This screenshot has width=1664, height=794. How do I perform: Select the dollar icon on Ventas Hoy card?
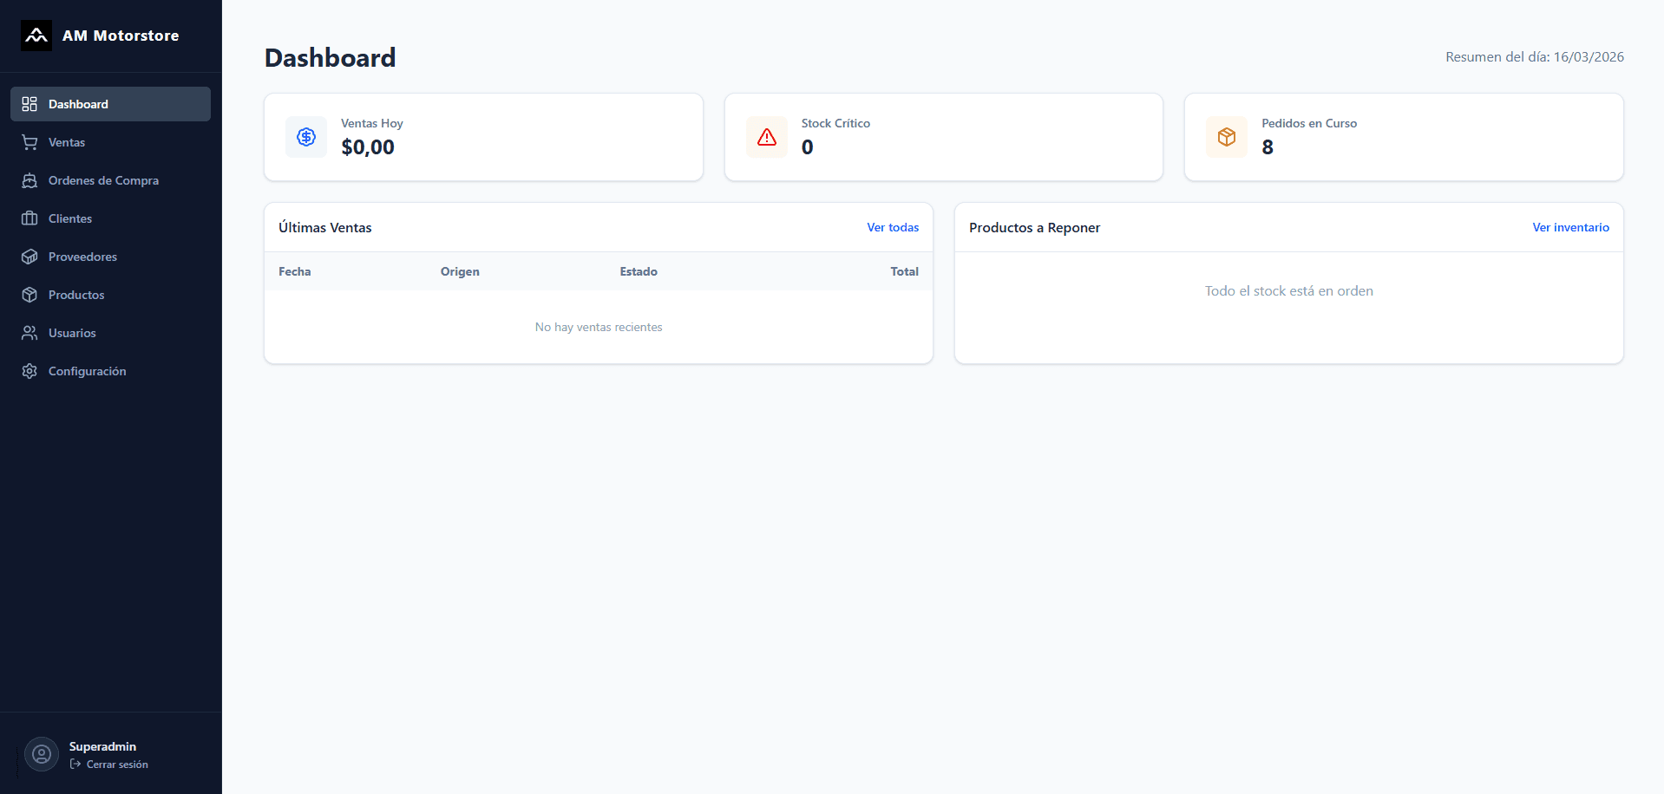305,137
